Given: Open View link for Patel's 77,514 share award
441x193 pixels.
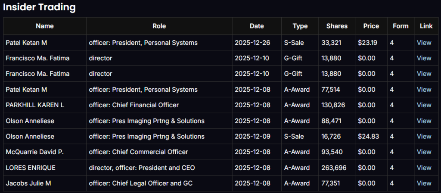Looking at the screenshot, I should [424, 90].
